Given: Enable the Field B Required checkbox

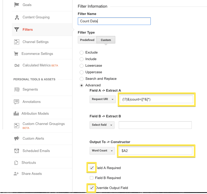Looking at the screenshot, I should 92,178.
